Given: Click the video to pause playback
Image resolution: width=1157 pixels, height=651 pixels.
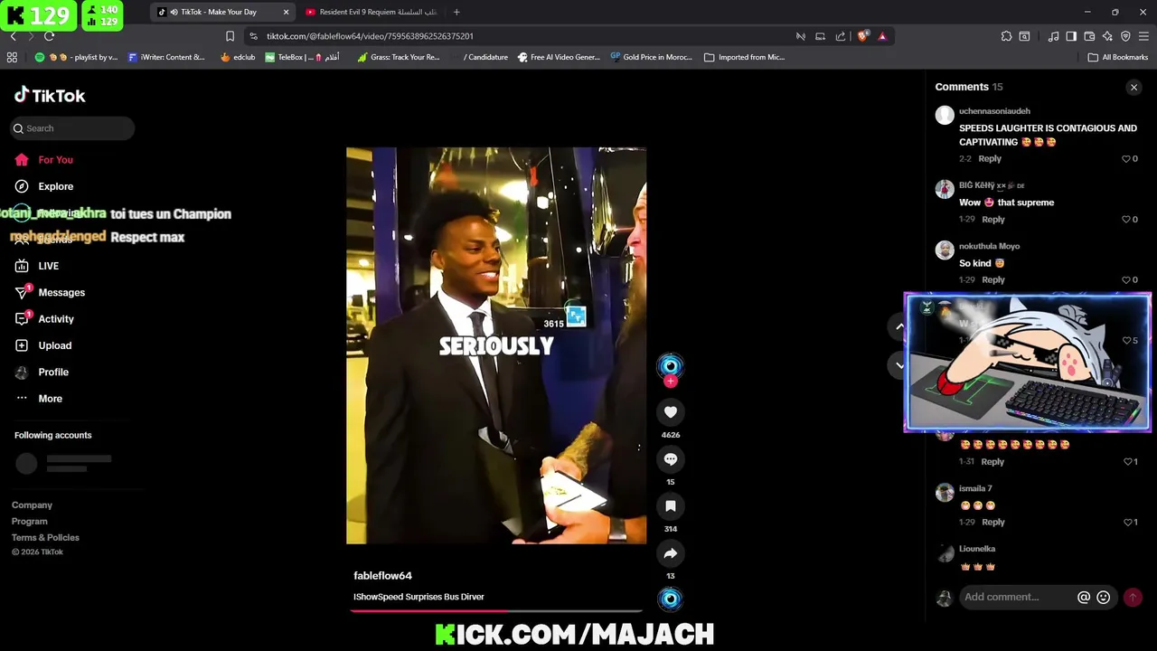Looking at the screenshot, I should click(496, 345).
